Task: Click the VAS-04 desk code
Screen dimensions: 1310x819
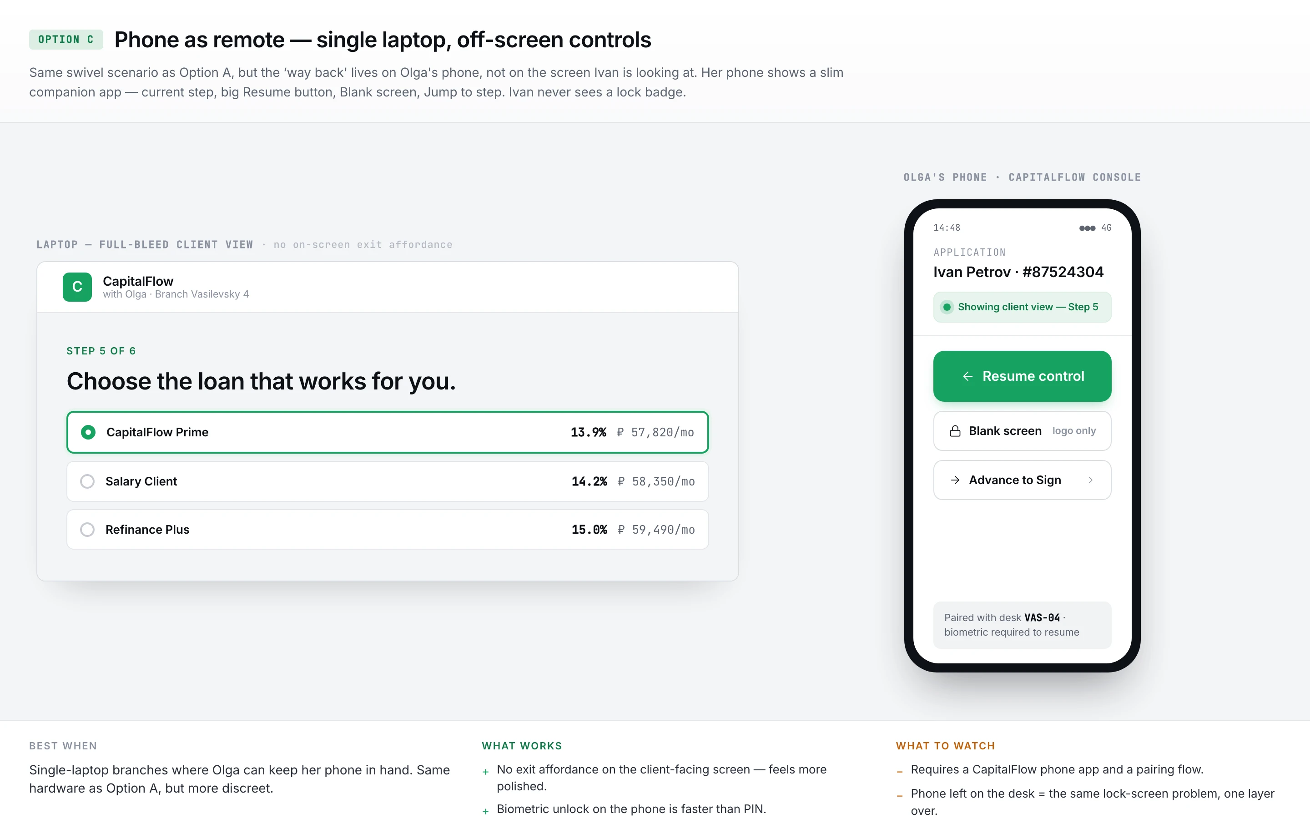Action: [1042, 617]
